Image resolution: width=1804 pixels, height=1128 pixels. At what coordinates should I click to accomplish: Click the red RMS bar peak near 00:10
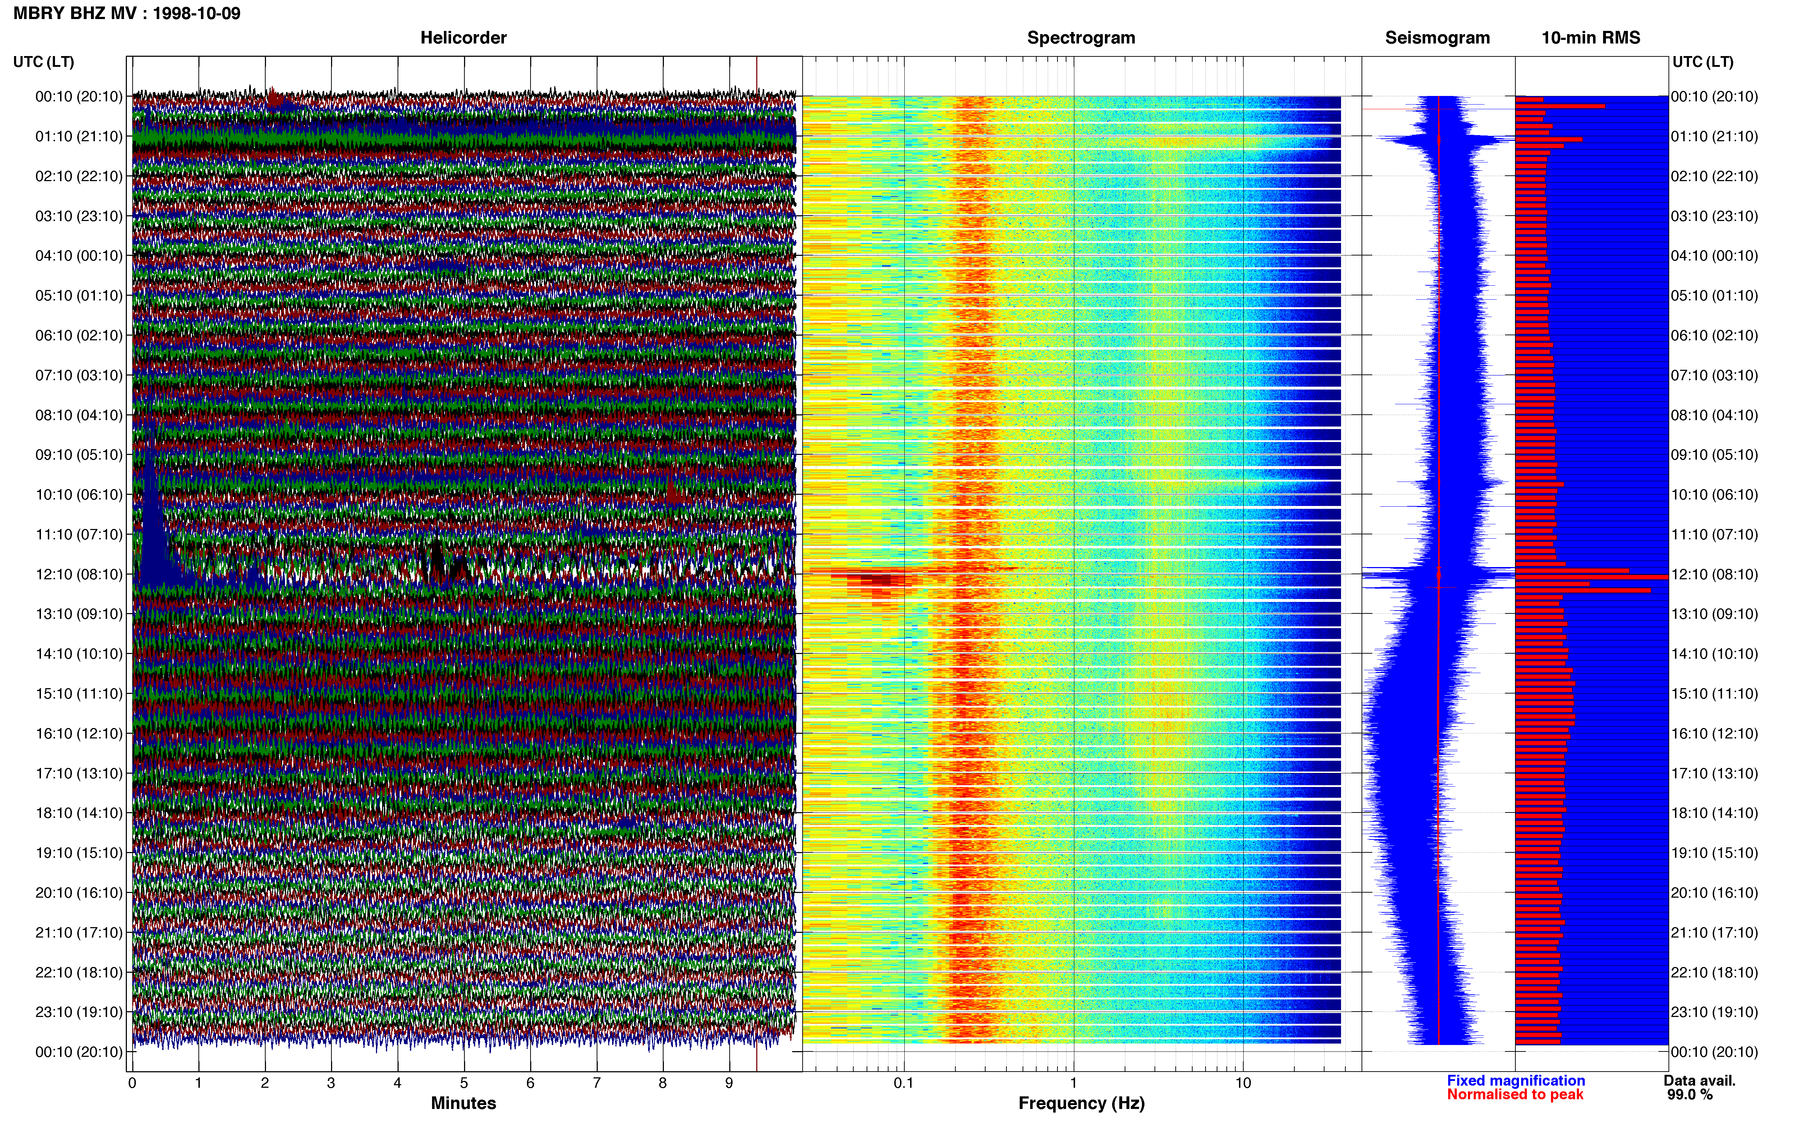[1560, 106]
